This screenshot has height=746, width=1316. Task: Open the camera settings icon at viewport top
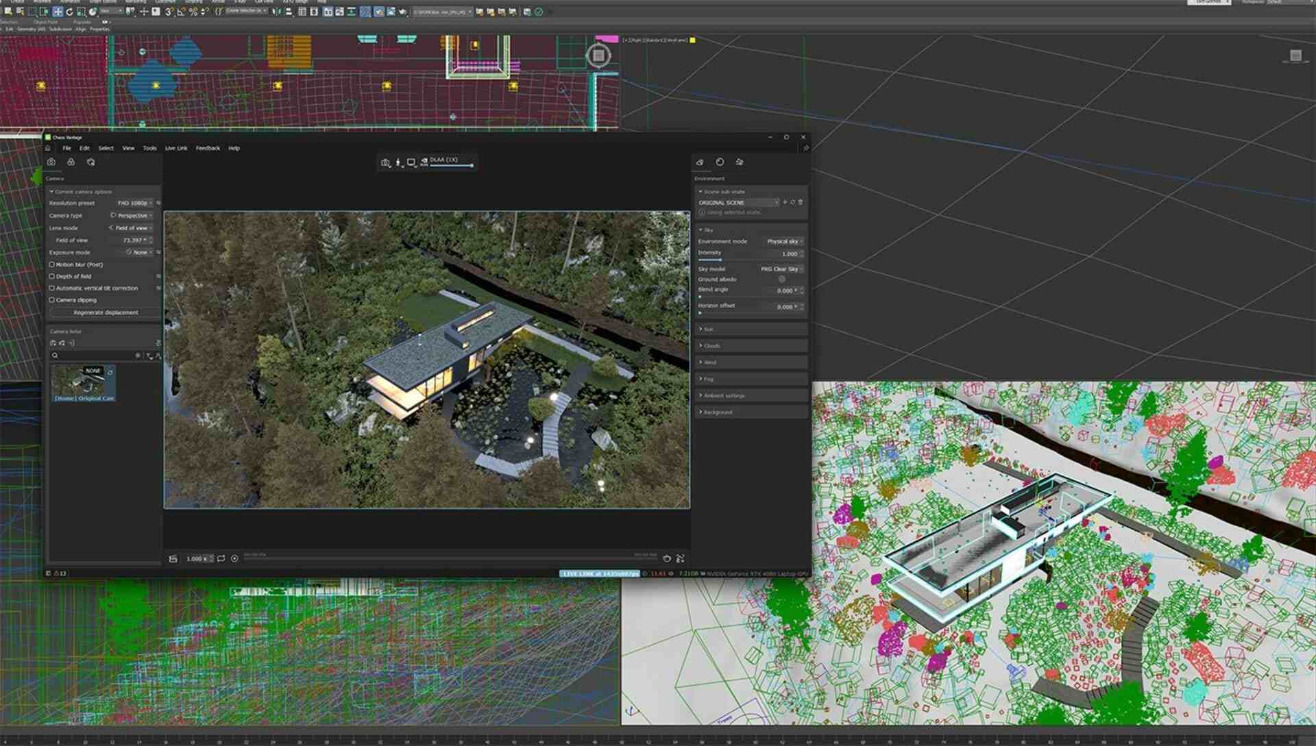click(x=385, y=161)
